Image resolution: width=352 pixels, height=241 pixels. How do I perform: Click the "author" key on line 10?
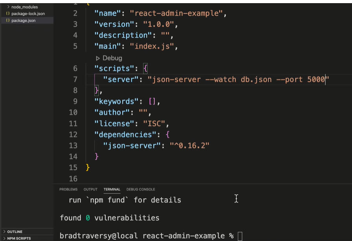112,112
